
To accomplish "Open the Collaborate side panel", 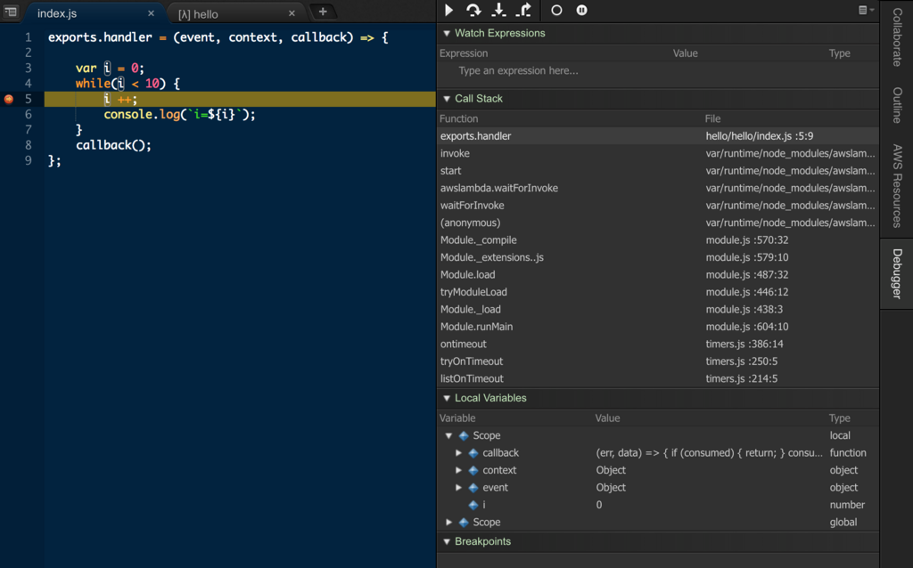I will pos(897,37).
